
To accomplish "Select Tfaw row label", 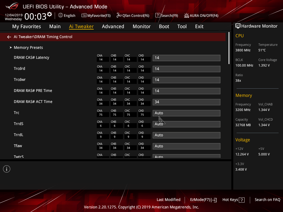I will point(18,146).
